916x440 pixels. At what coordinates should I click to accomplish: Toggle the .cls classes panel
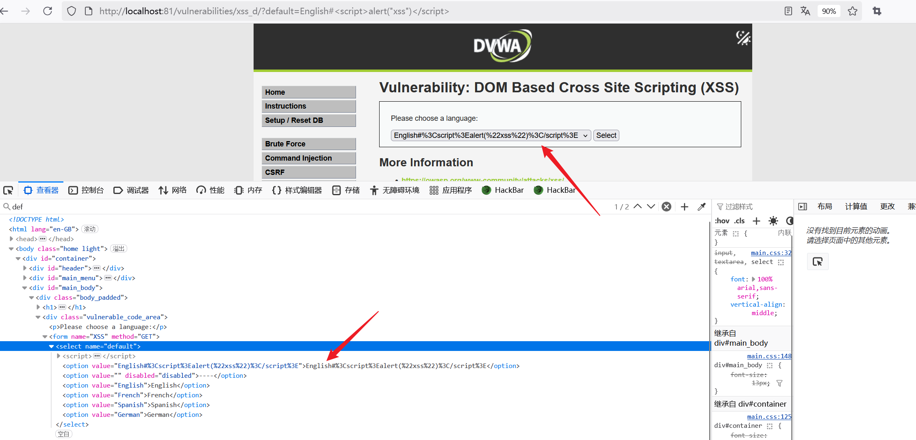pyautogui.click(x=740, y=221)
